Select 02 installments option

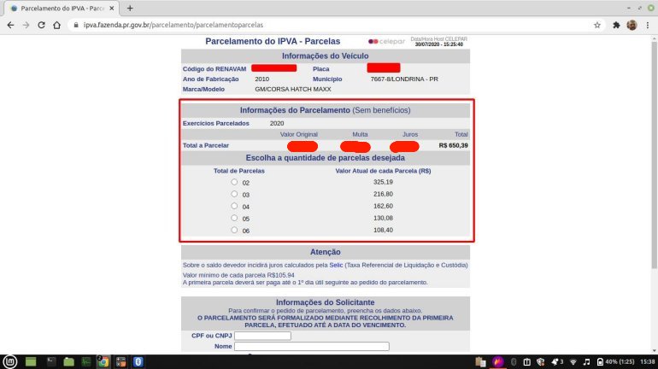click(x=235, y=182)
